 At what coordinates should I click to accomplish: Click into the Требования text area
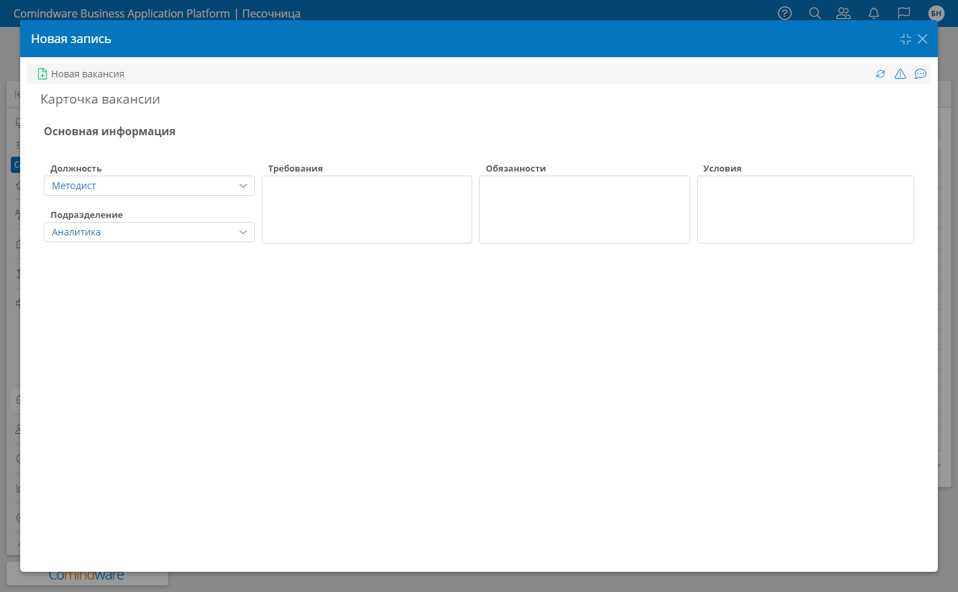[367, 209]
